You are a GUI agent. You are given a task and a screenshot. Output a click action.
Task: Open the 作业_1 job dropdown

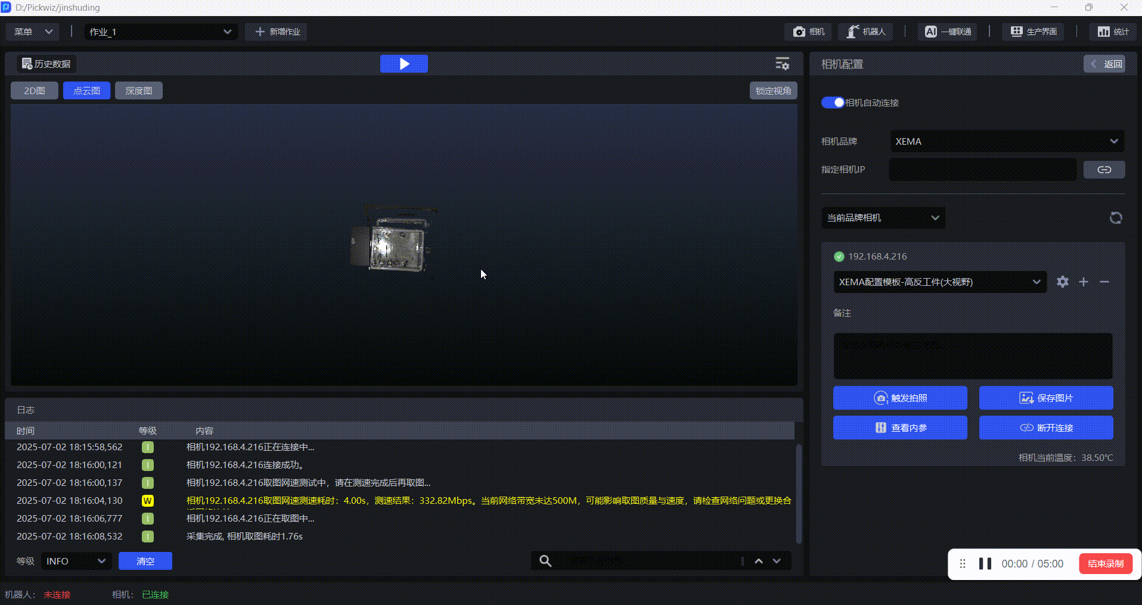160,32
